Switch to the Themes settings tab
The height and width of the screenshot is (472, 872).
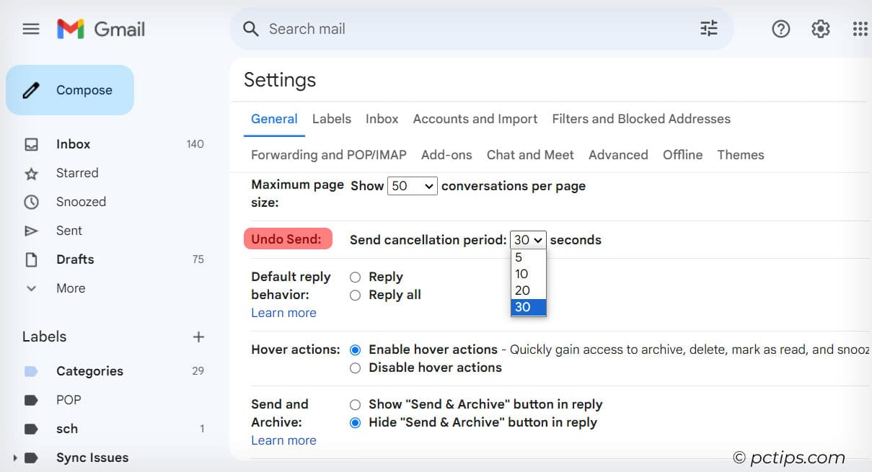tap(740, 154)
